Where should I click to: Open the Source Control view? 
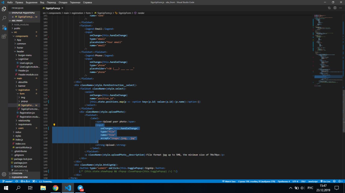[4, 27]
